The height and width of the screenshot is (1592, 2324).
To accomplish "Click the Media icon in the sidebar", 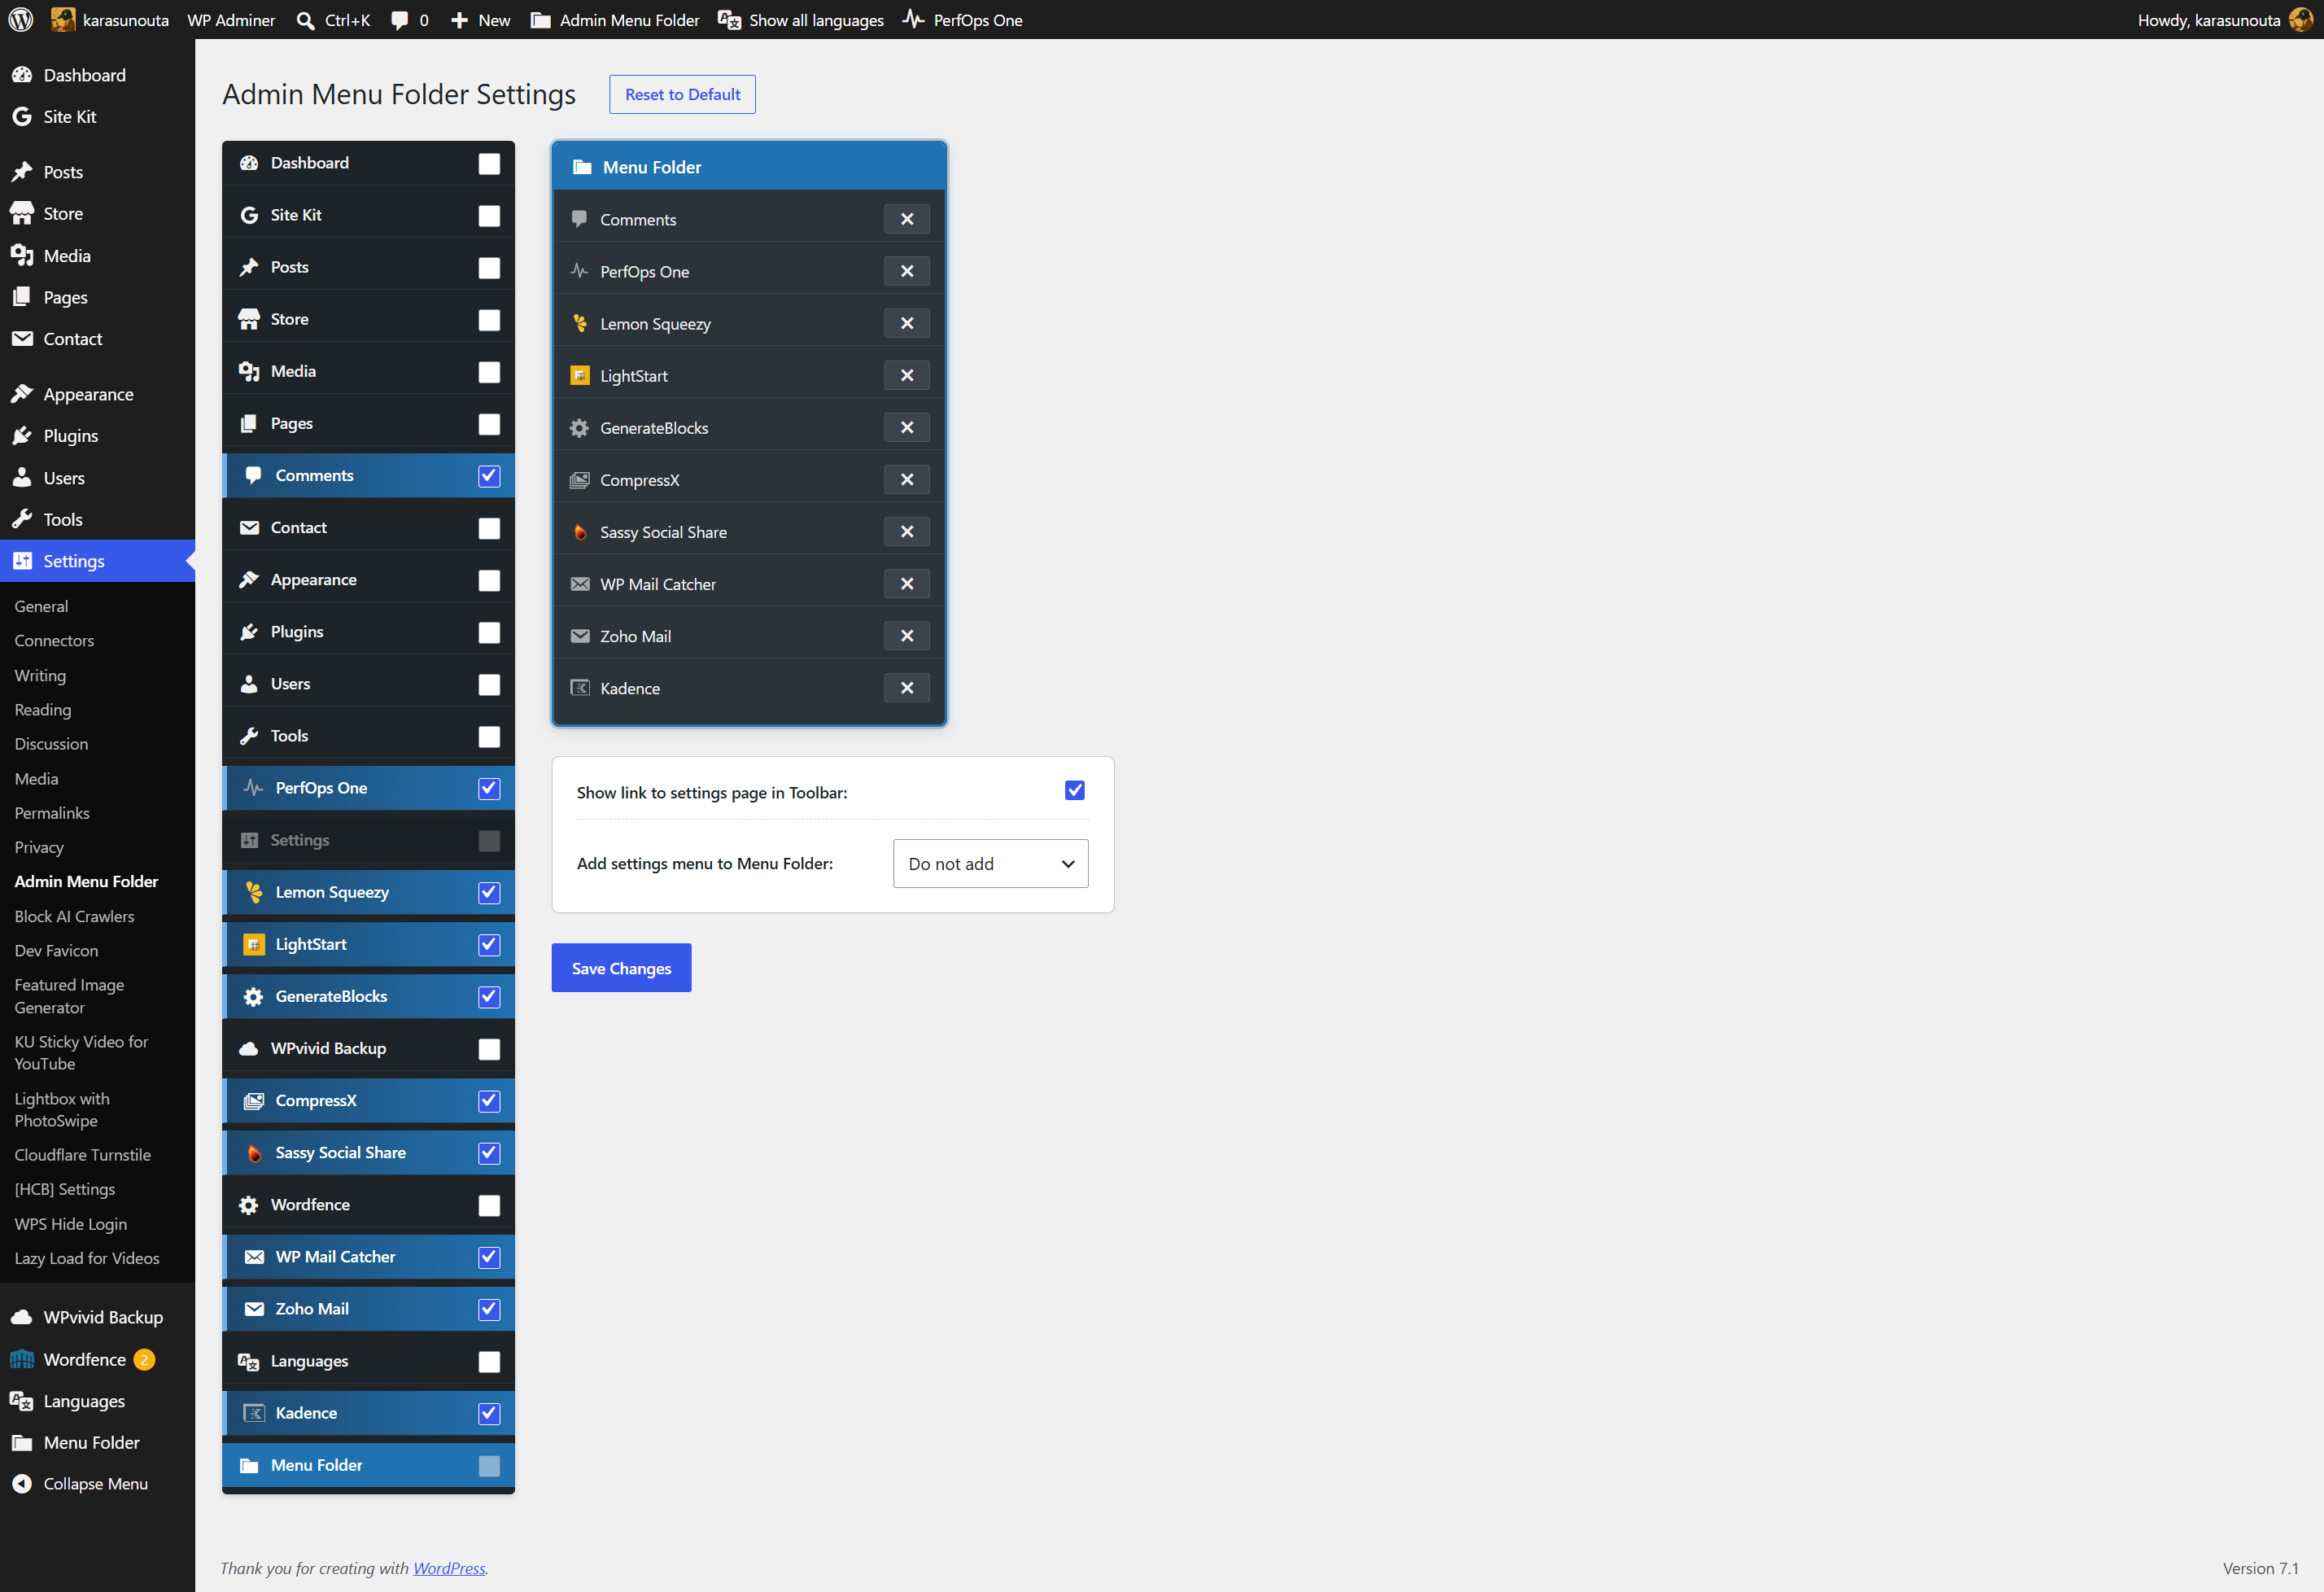I will click(x=22, y=256).
